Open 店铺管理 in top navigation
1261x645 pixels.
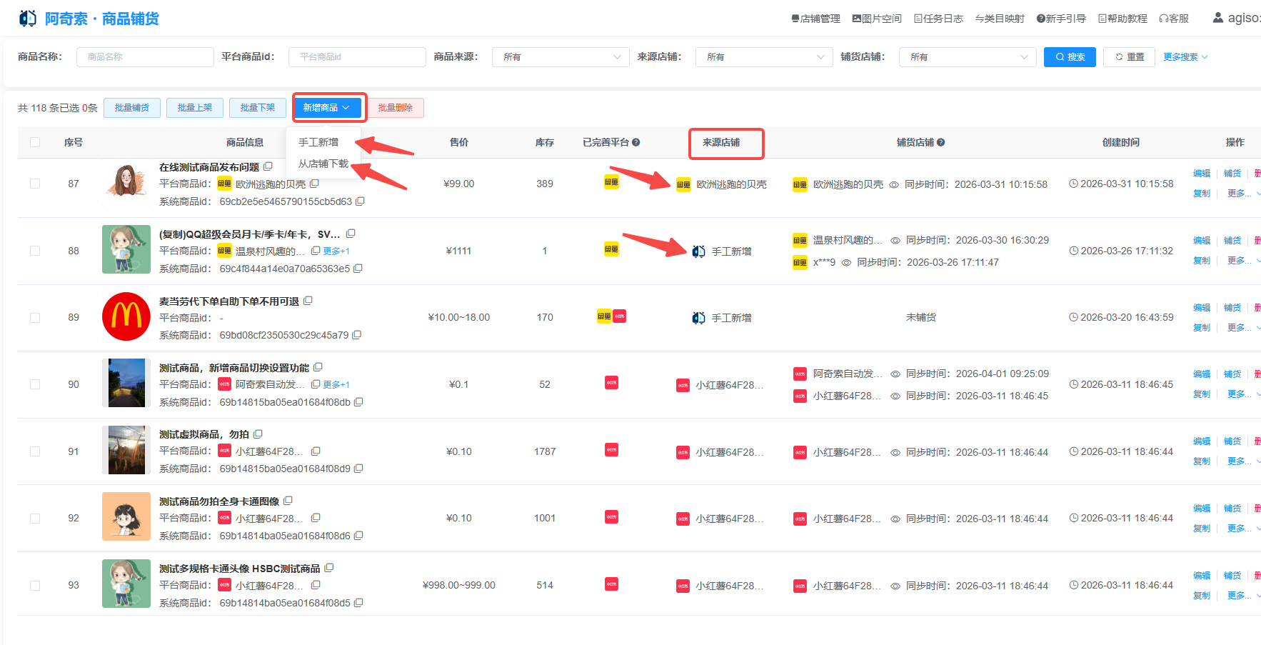pos(815,19)
